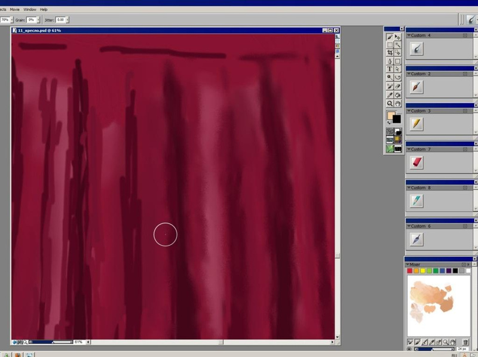
Task: Select the Burn tool in toolbox
Action: click(397, 78)
